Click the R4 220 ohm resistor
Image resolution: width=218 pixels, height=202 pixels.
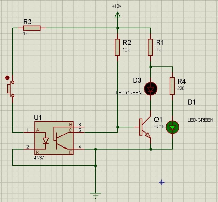coord(172,86)
